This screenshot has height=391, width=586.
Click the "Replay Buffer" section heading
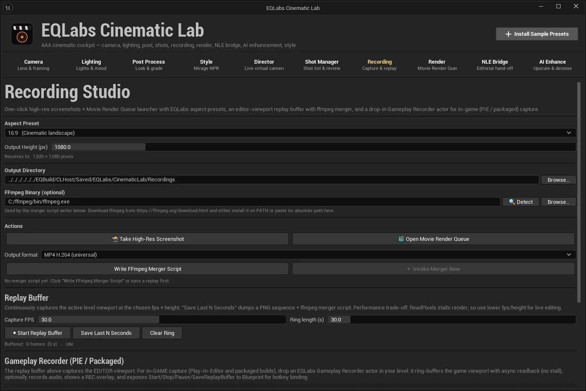[x=26, y=298]
